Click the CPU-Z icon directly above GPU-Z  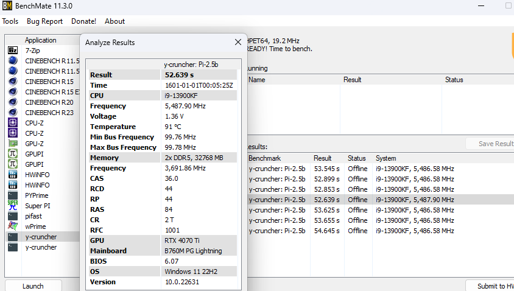(13, 133)
